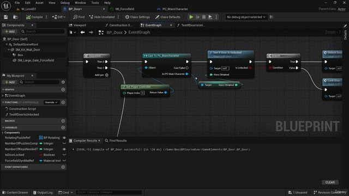Open the Content Drawer
Screen dimensions: 349x196
pyautogui.click(x=15, y=192)
